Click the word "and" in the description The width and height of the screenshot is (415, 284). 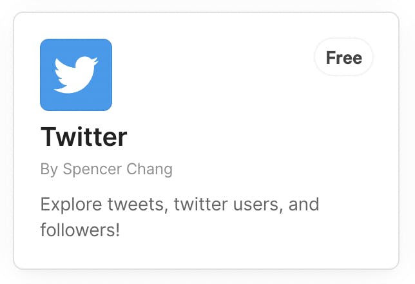coord(304,206)
